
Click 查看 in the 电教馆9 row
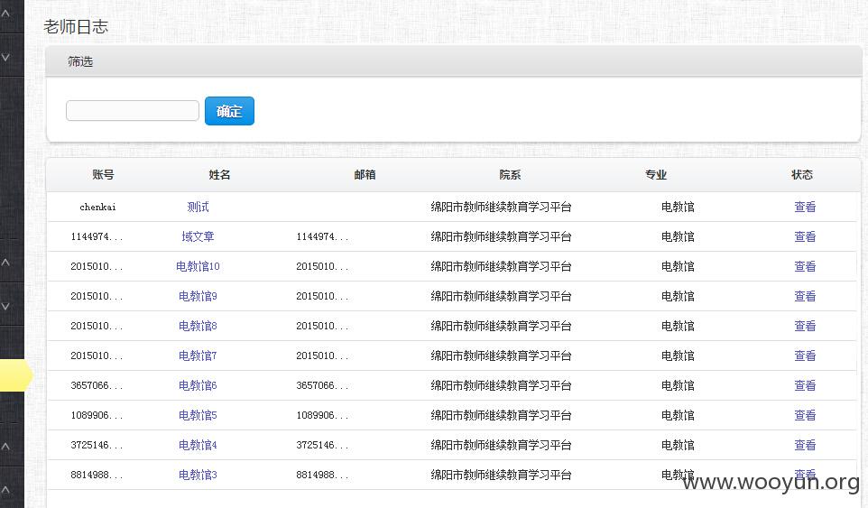[x=805, y=297]
